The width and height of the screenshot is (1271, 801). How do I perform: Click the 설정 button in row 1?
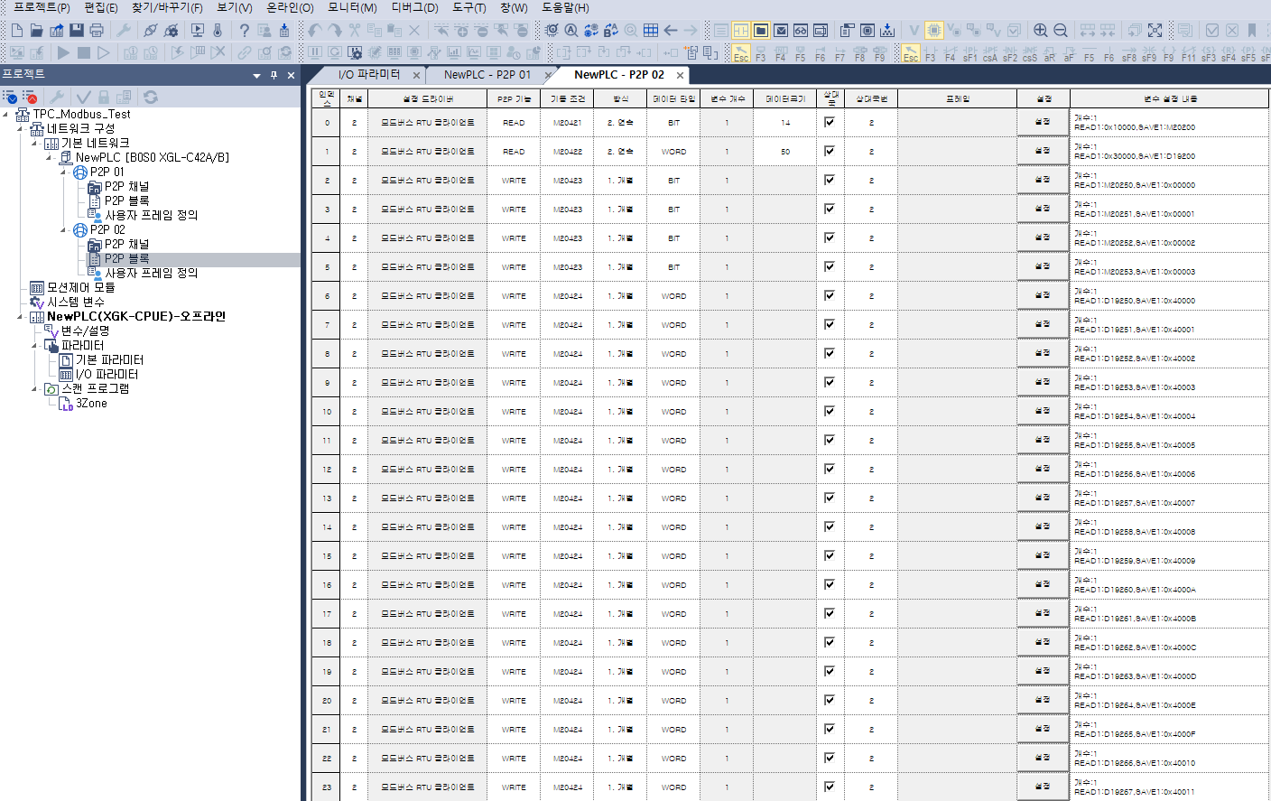click(1043, 151)
